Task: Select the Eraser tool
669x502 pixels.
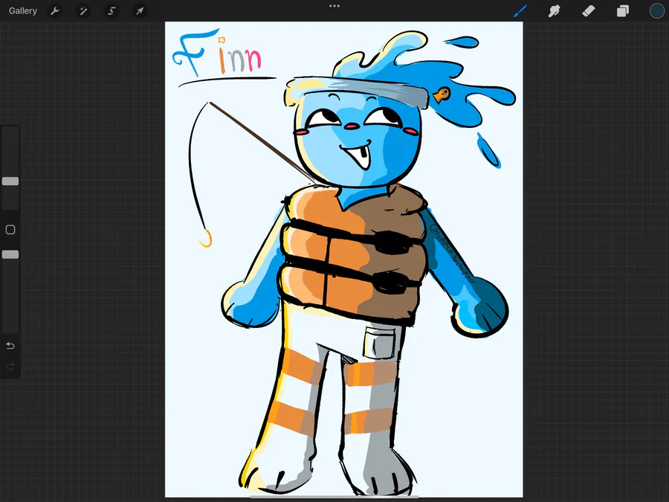Action: pyautogui.click(x=589, y=10)
